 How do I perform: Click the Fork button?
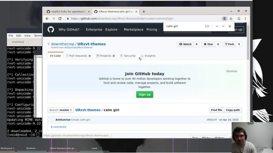coord(229,44)
